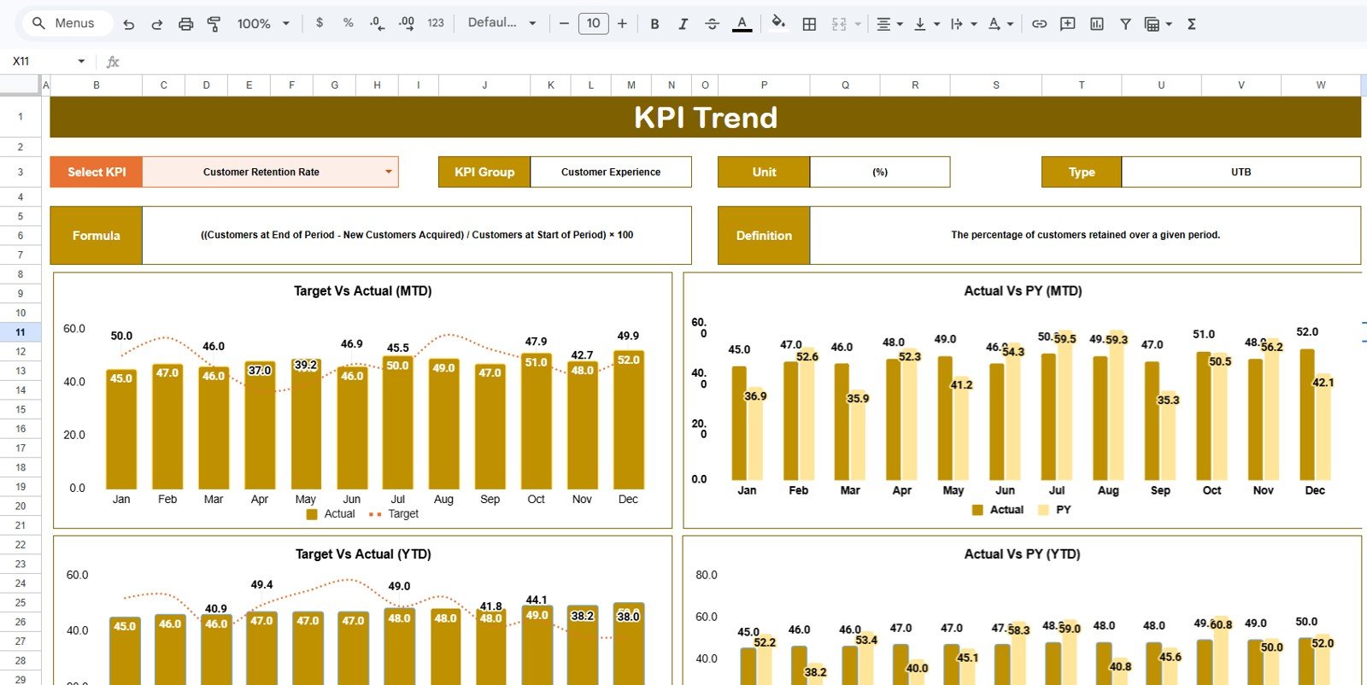Viewport: 1367px width, 685px height.
Task: Click the Undo icon
Action: point(129,24)
